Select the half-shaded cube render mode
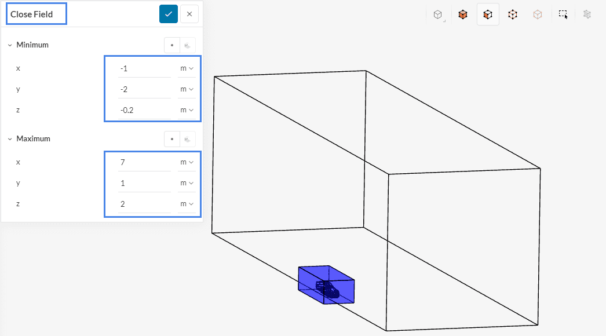The width and height of the screenshot is (606, 336). (488, 14)
